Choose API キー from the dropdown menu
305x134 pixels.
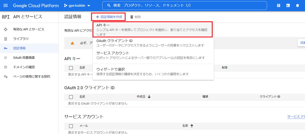tap(153, 30)
